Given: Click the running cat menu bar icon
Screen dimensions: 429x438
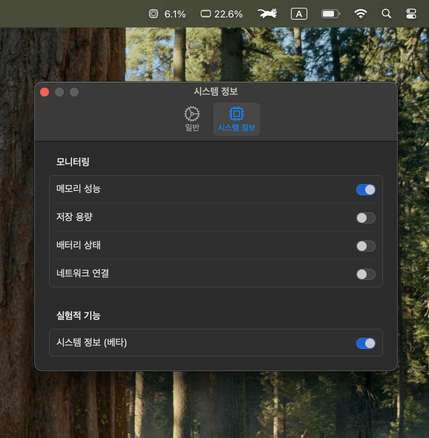Looking at the screenshot, I should [267, 14].
